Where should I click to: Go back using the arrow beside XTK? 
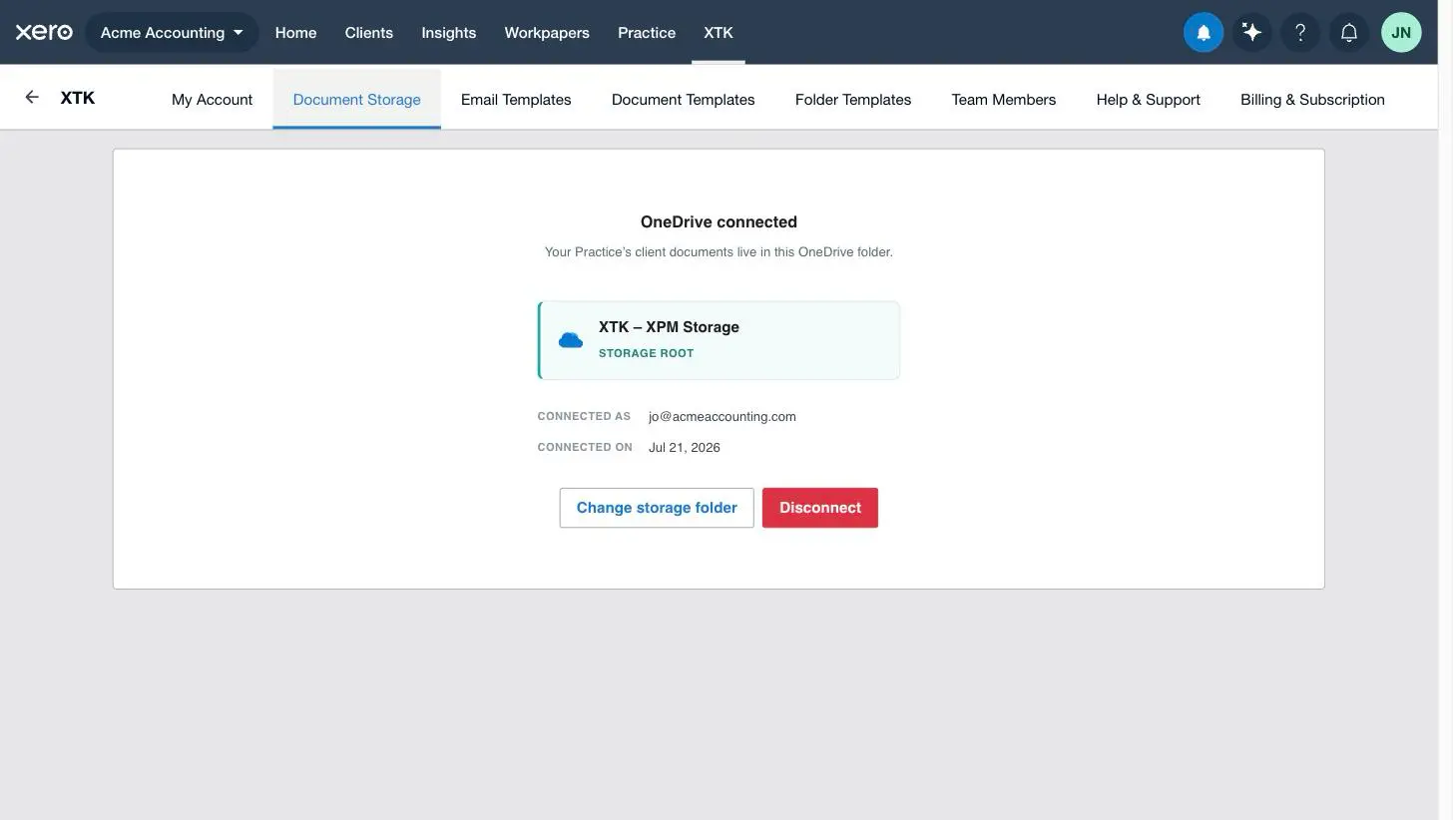(32, 97)
